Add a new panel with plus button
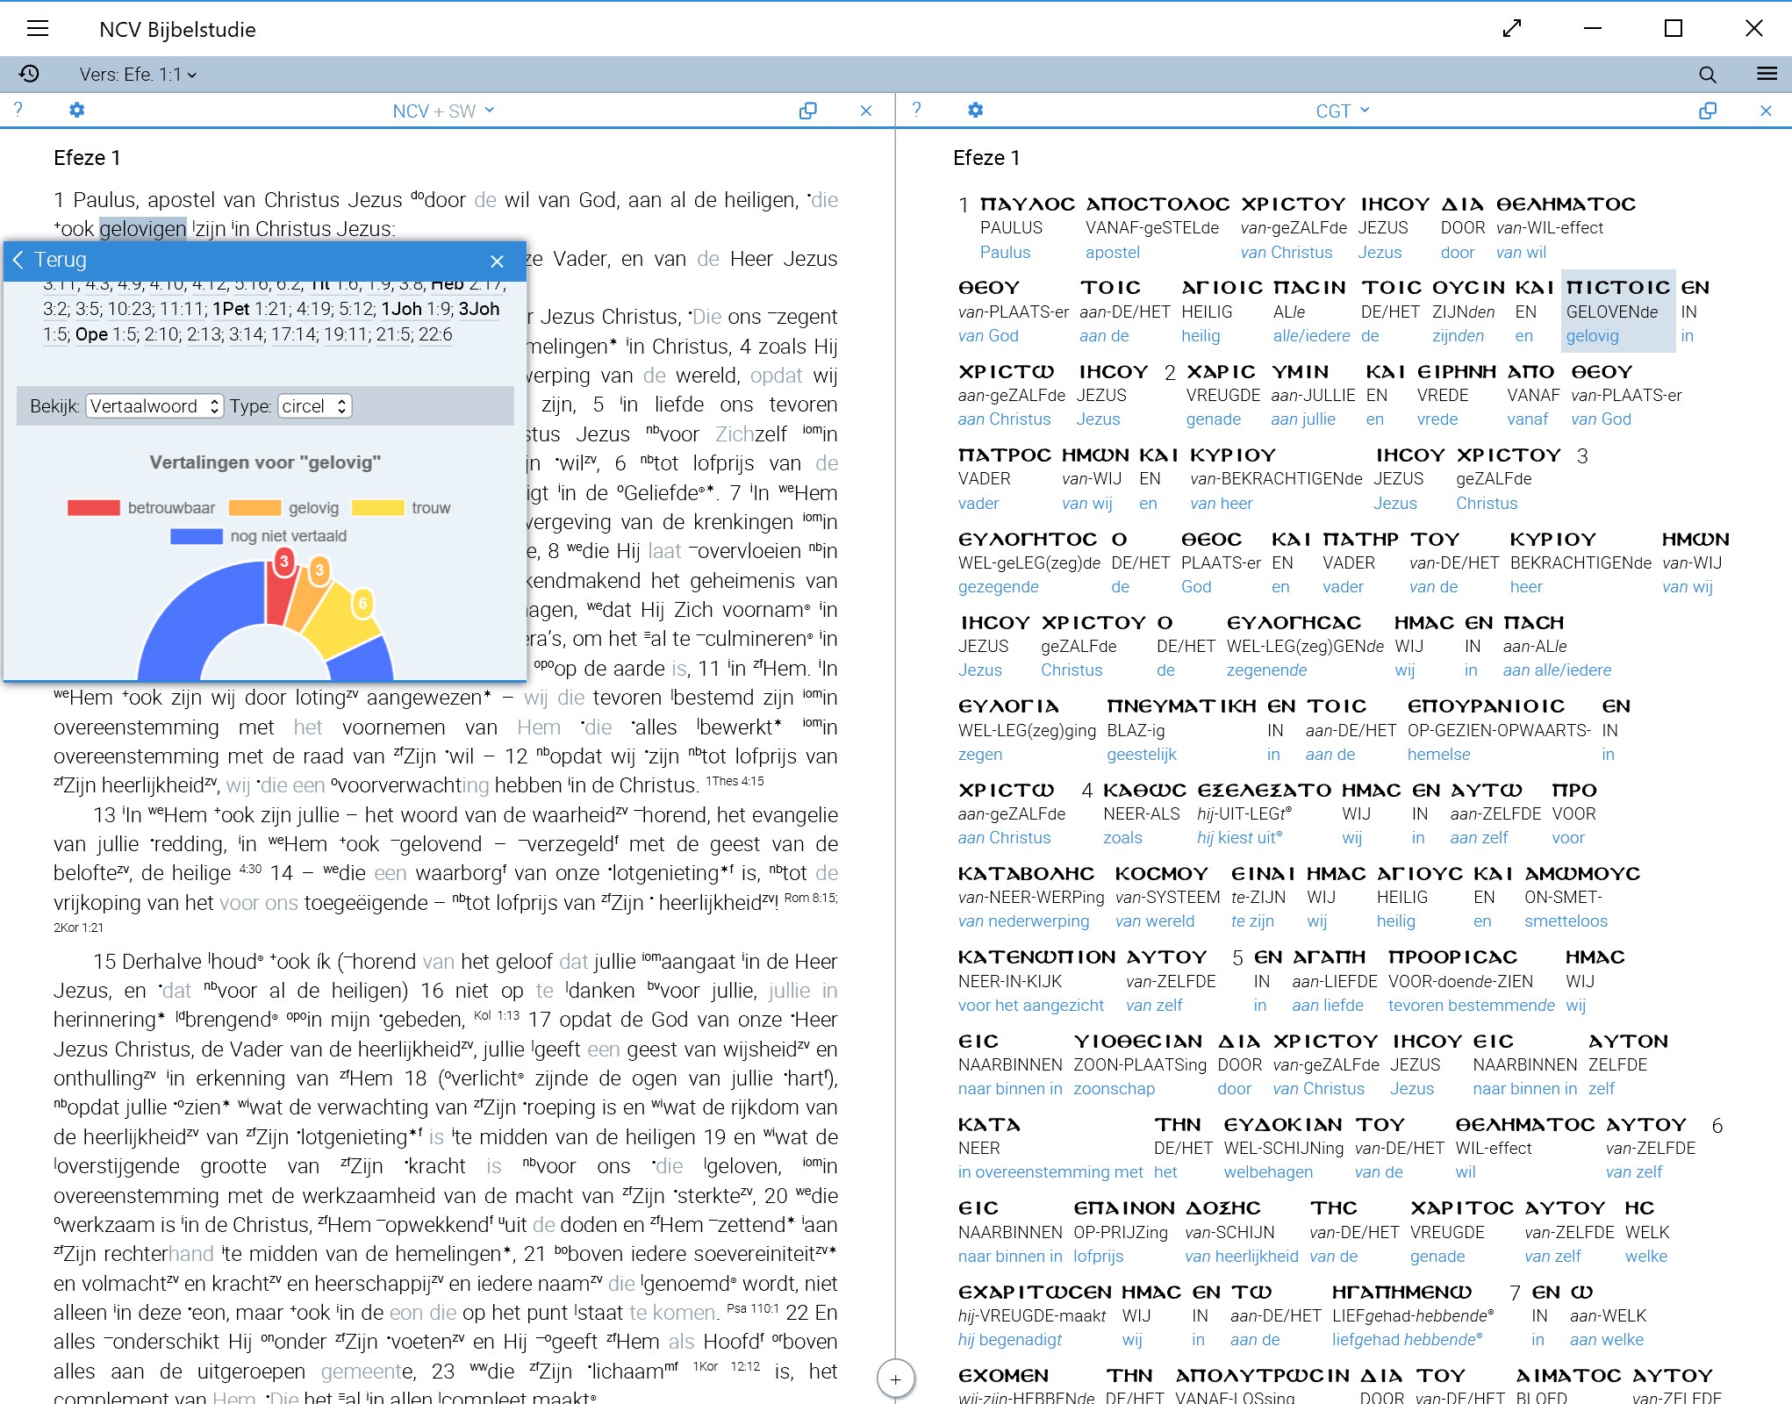 [895, 1378]
